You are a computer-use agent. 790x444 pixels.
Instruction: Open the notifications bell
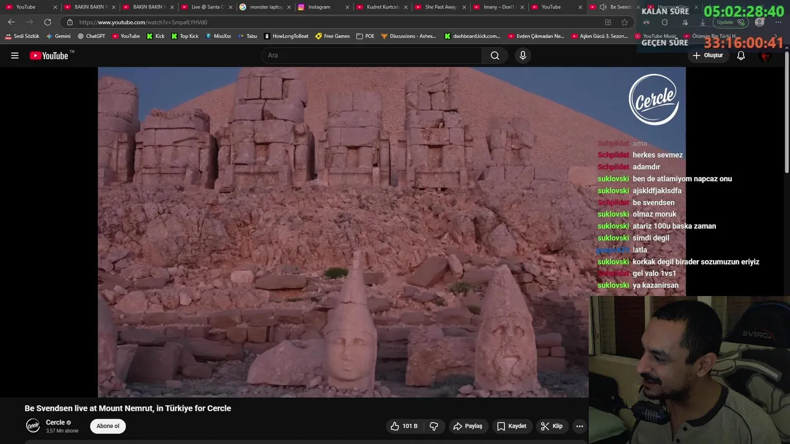point(741,55)
